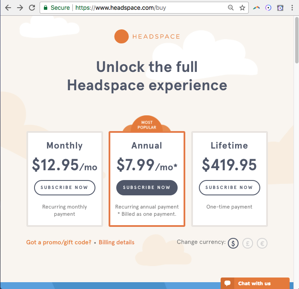Subscribe to the Lifetime plan
299x289 pixels.
230,188
